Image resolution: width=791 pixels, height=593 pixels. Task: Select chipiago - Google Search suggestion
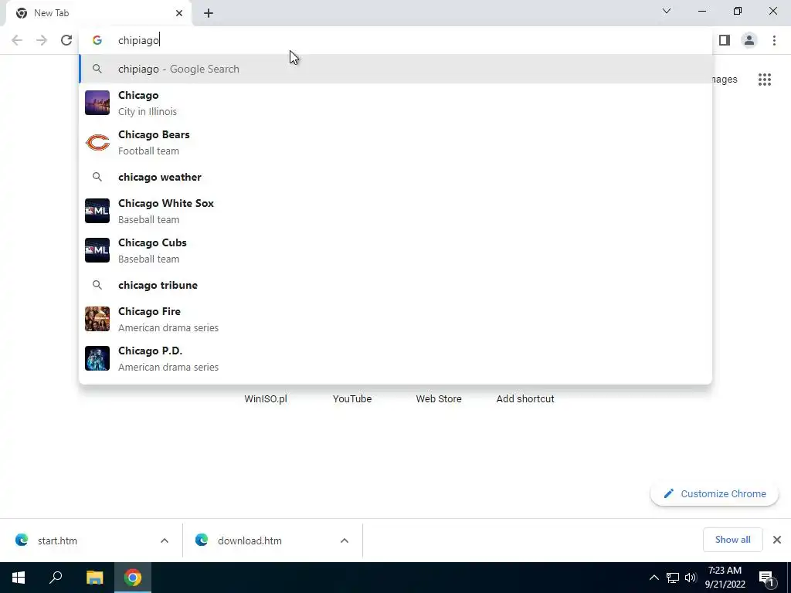395,69
